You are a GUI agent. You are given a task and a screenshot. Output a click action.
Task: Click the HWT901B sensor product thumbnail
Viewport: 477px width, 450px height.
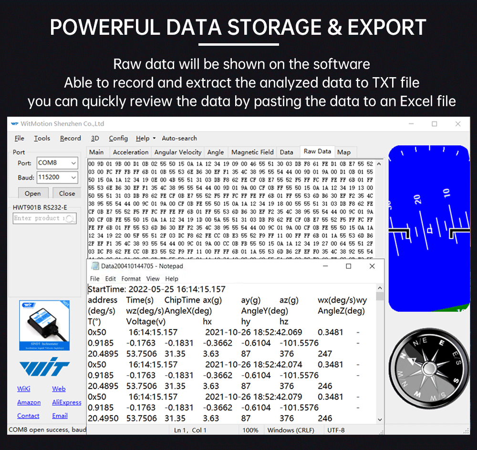44,326
